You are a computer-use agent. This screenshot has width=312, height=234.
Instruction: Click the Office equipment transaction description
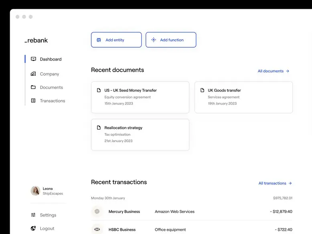170,230
